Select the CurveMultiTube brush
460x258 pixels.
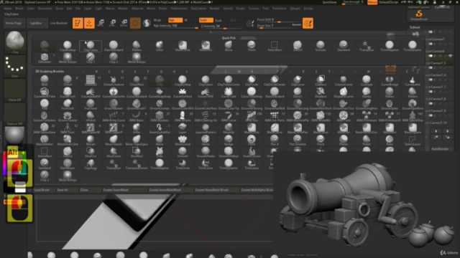click(x=45, y=92)
